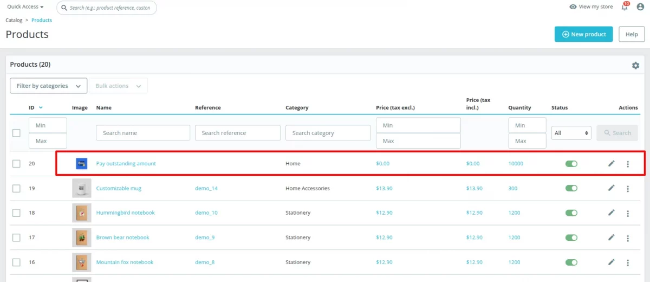Open the Quick Access dropdown menu
The height and width of the screenshot is (282, 650).
point(25,7)
